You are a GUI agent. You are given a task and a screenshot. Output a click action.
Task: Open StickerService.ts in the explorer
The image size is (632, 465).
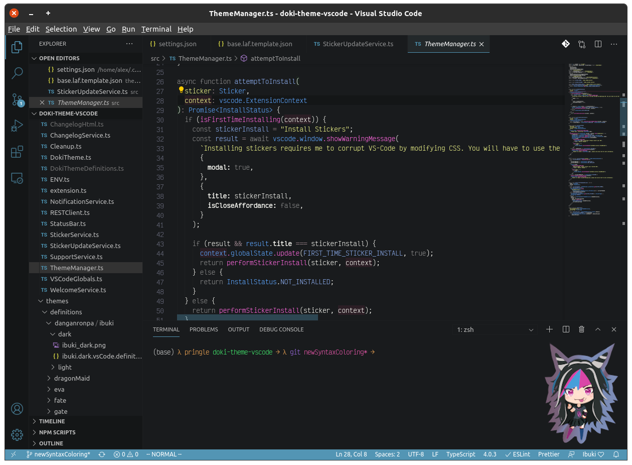(x=86, y=235)
